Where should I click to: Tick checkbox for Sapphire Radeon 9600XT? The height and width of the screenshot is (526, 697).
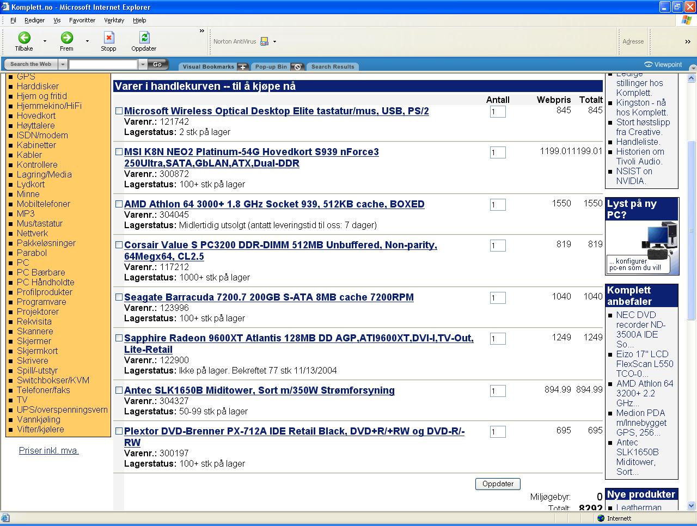[119, 338]
